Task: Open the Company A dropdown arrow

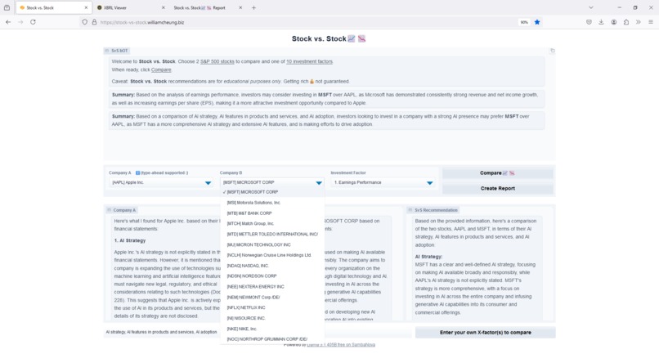Action: 208,183
